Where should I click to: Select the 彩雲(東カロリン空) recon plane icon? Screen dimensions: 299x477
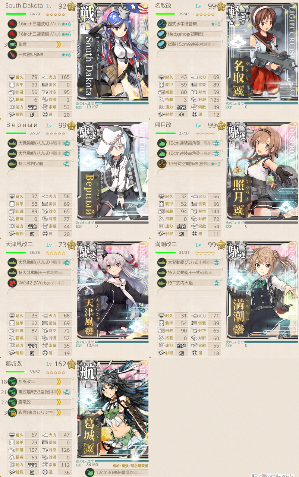(x=12, y=413)
